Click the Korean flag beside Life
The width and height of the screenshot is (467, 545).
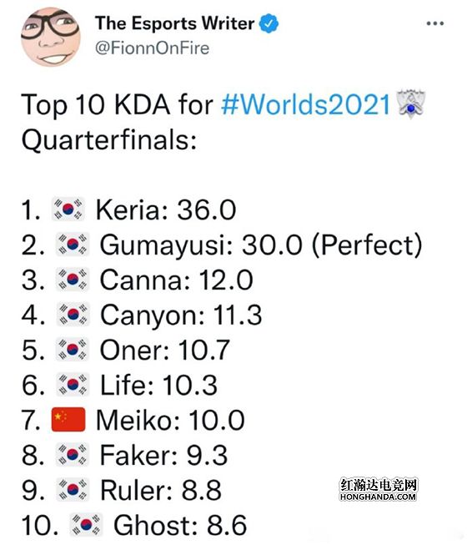tap(73, 385)
